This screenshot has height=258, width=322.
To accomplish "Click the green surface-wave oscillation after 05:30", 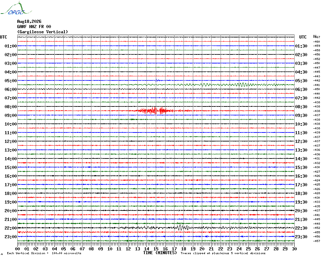I will coord(243,85).
